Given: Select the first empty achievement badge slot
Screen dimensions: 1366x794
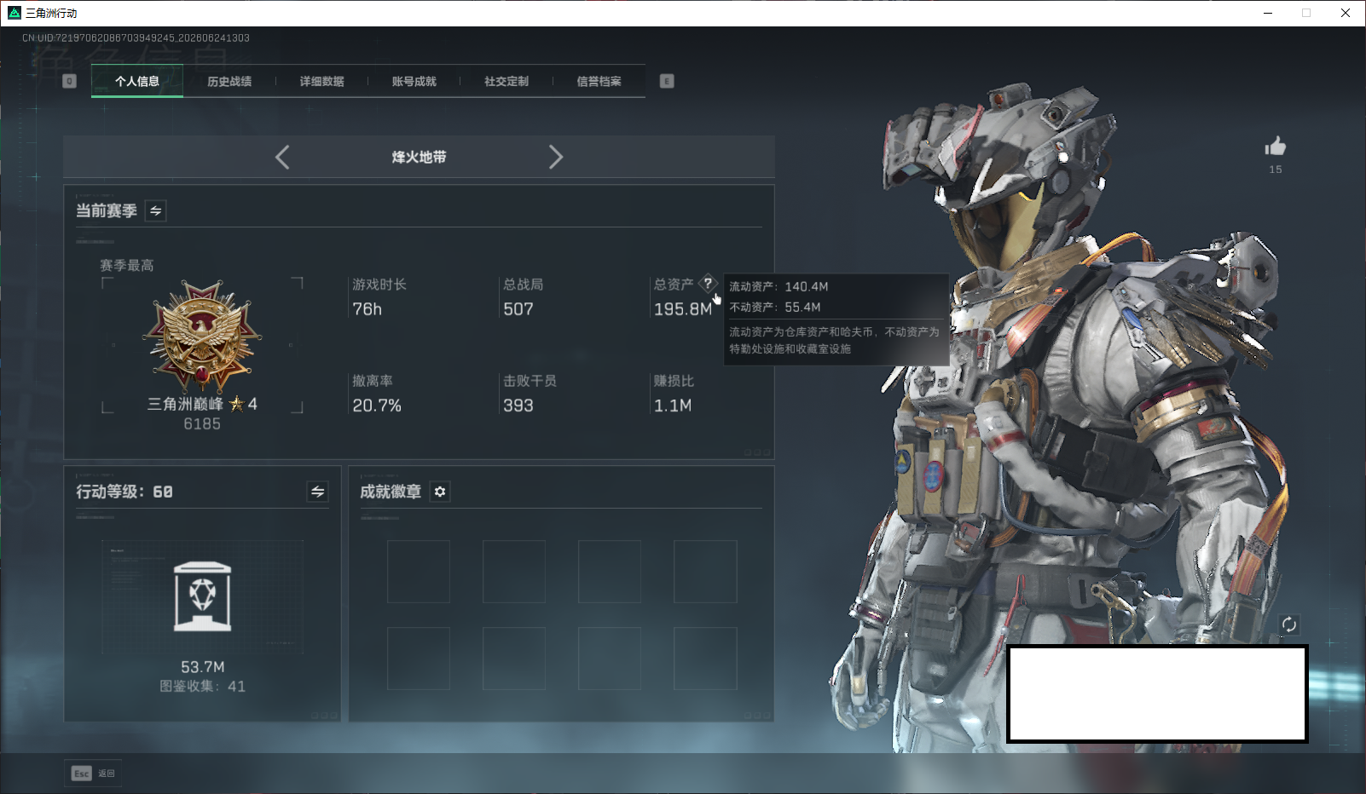Looking at the screenshot, I should coord(419,572).
